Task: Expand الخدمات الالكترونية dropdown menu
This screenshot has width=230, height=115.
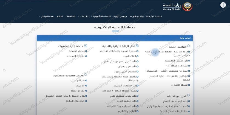Action: tap(101, 16)
